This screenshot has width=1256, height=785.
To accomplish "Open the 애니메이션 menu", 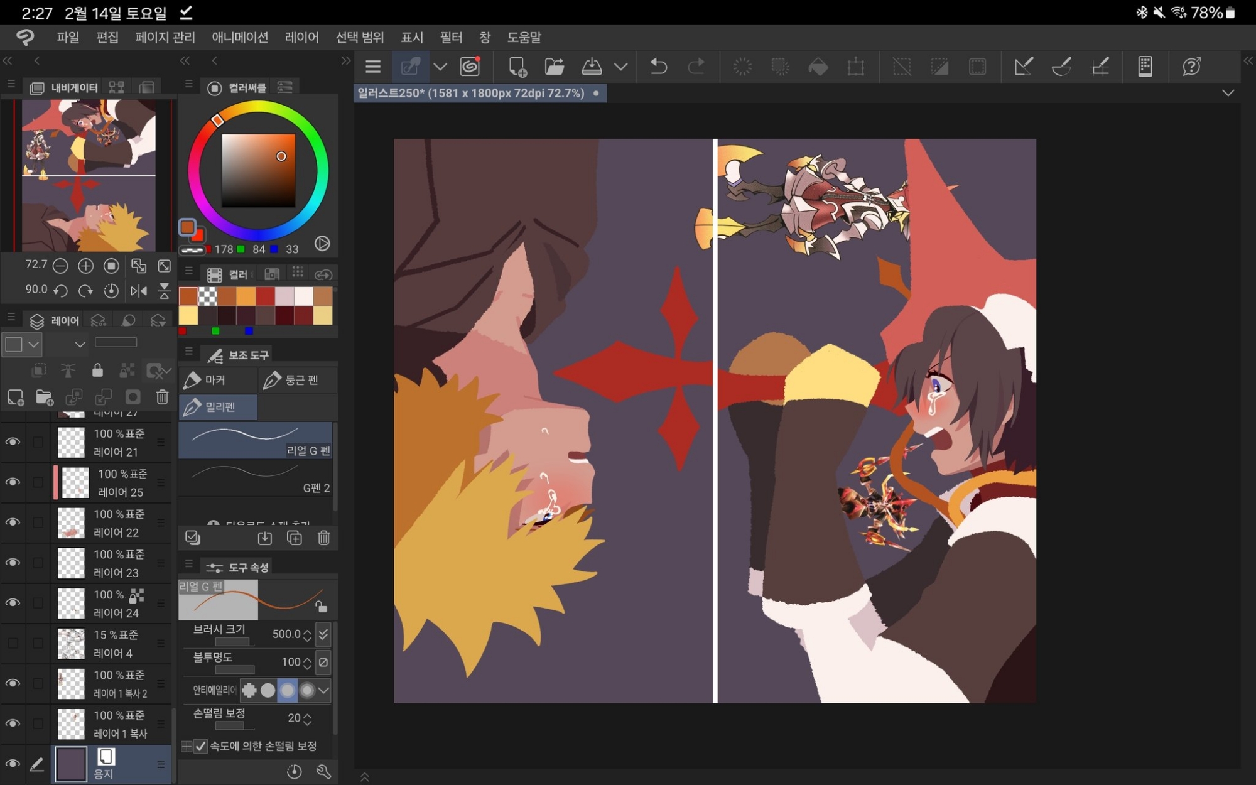I will pos(239,38).
